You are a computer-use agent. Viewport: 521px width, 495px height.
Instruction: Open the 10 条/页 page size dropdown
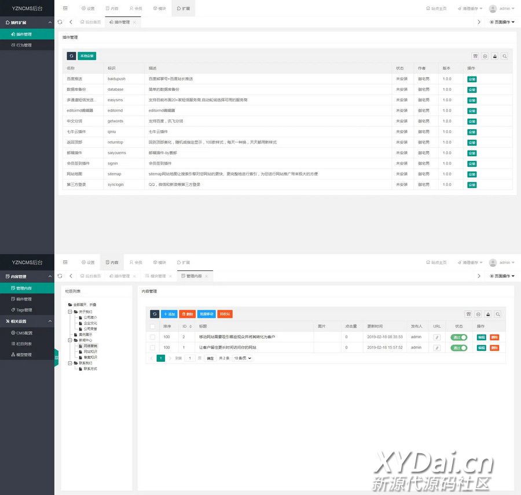pos(243,358)
